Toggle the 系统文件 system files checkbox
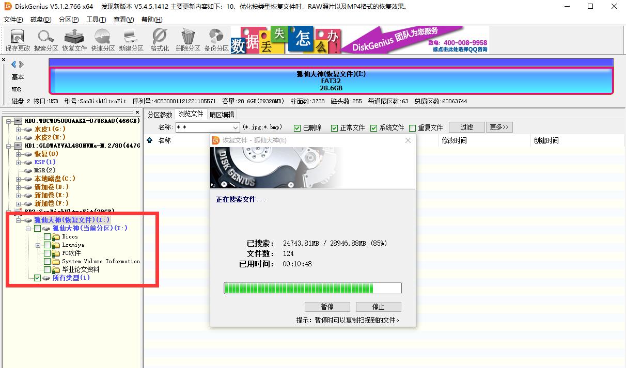Image resolution: width=626 pixels, height=368 pixels. 373,127
